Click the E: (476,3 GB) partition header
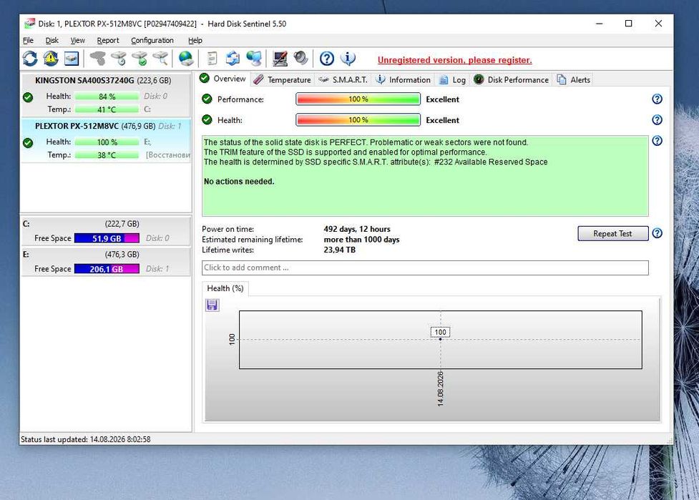The image size is (699, 500). coord(106,255)
